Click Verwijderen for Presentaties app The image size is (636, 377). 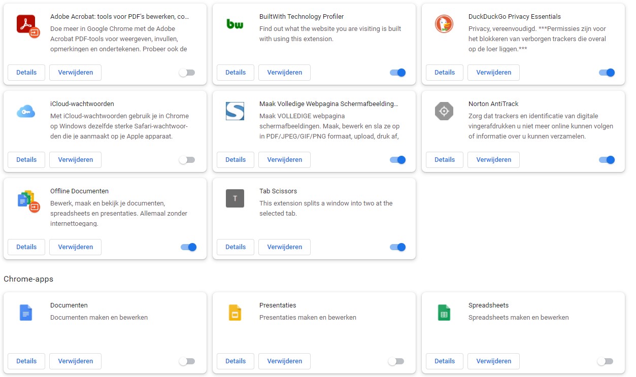(284, 361)
